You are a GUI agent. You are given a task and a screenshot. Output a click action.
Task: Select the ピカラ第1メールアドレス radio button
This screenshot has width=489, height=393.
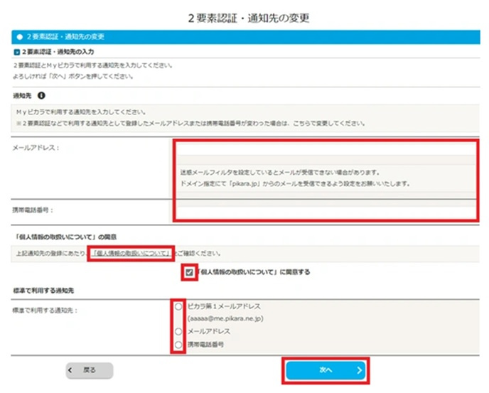[178, 306]
